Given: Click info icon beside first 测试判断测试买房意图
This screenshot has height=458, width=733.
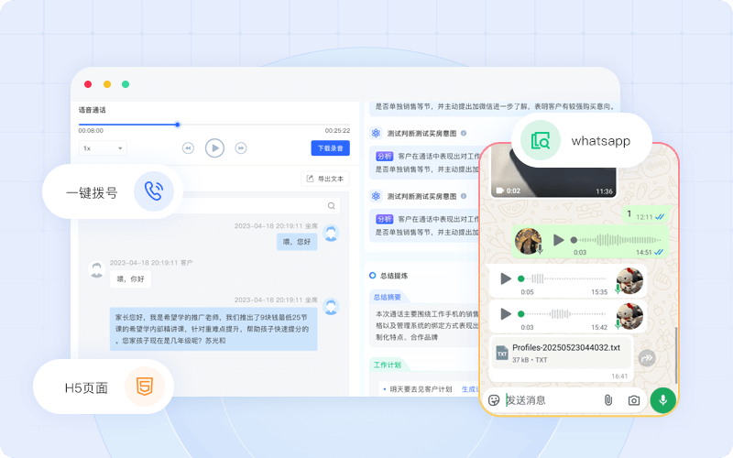Looking at the screenshot, I should pos(464,133).
